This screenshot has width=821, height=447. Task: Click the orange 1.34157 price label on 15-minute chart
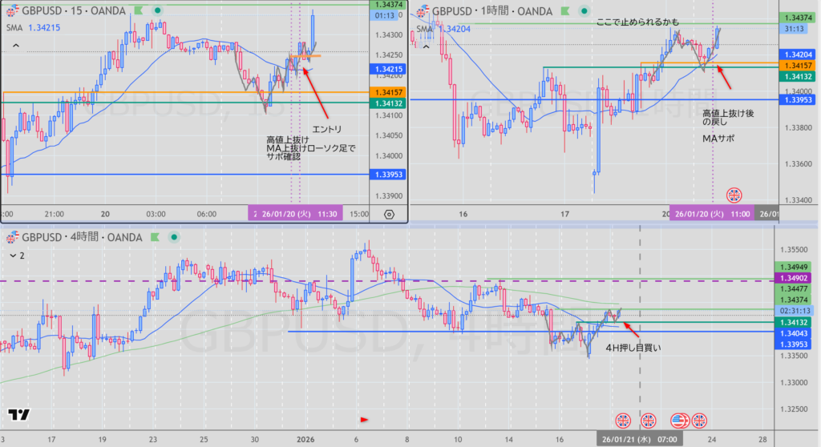[388, 93]
